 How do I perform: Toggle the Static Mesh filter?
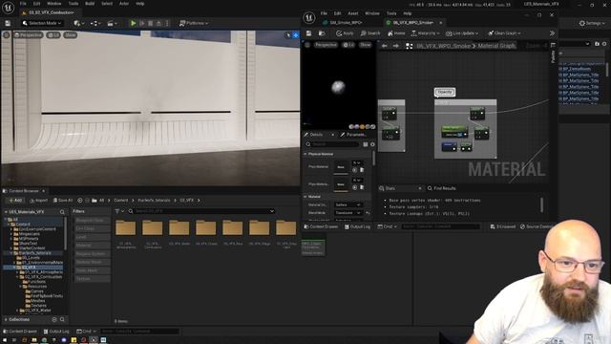pyautogui.click(x=92, y=270)
